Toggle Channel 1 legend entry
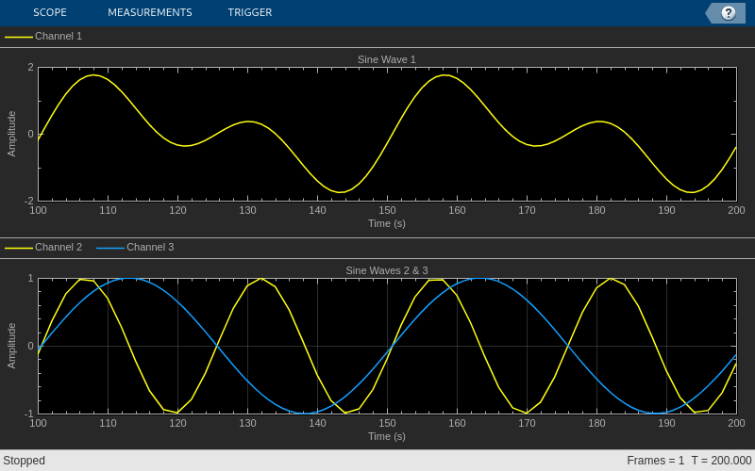The image size is (755, 471). pos(43,36)
